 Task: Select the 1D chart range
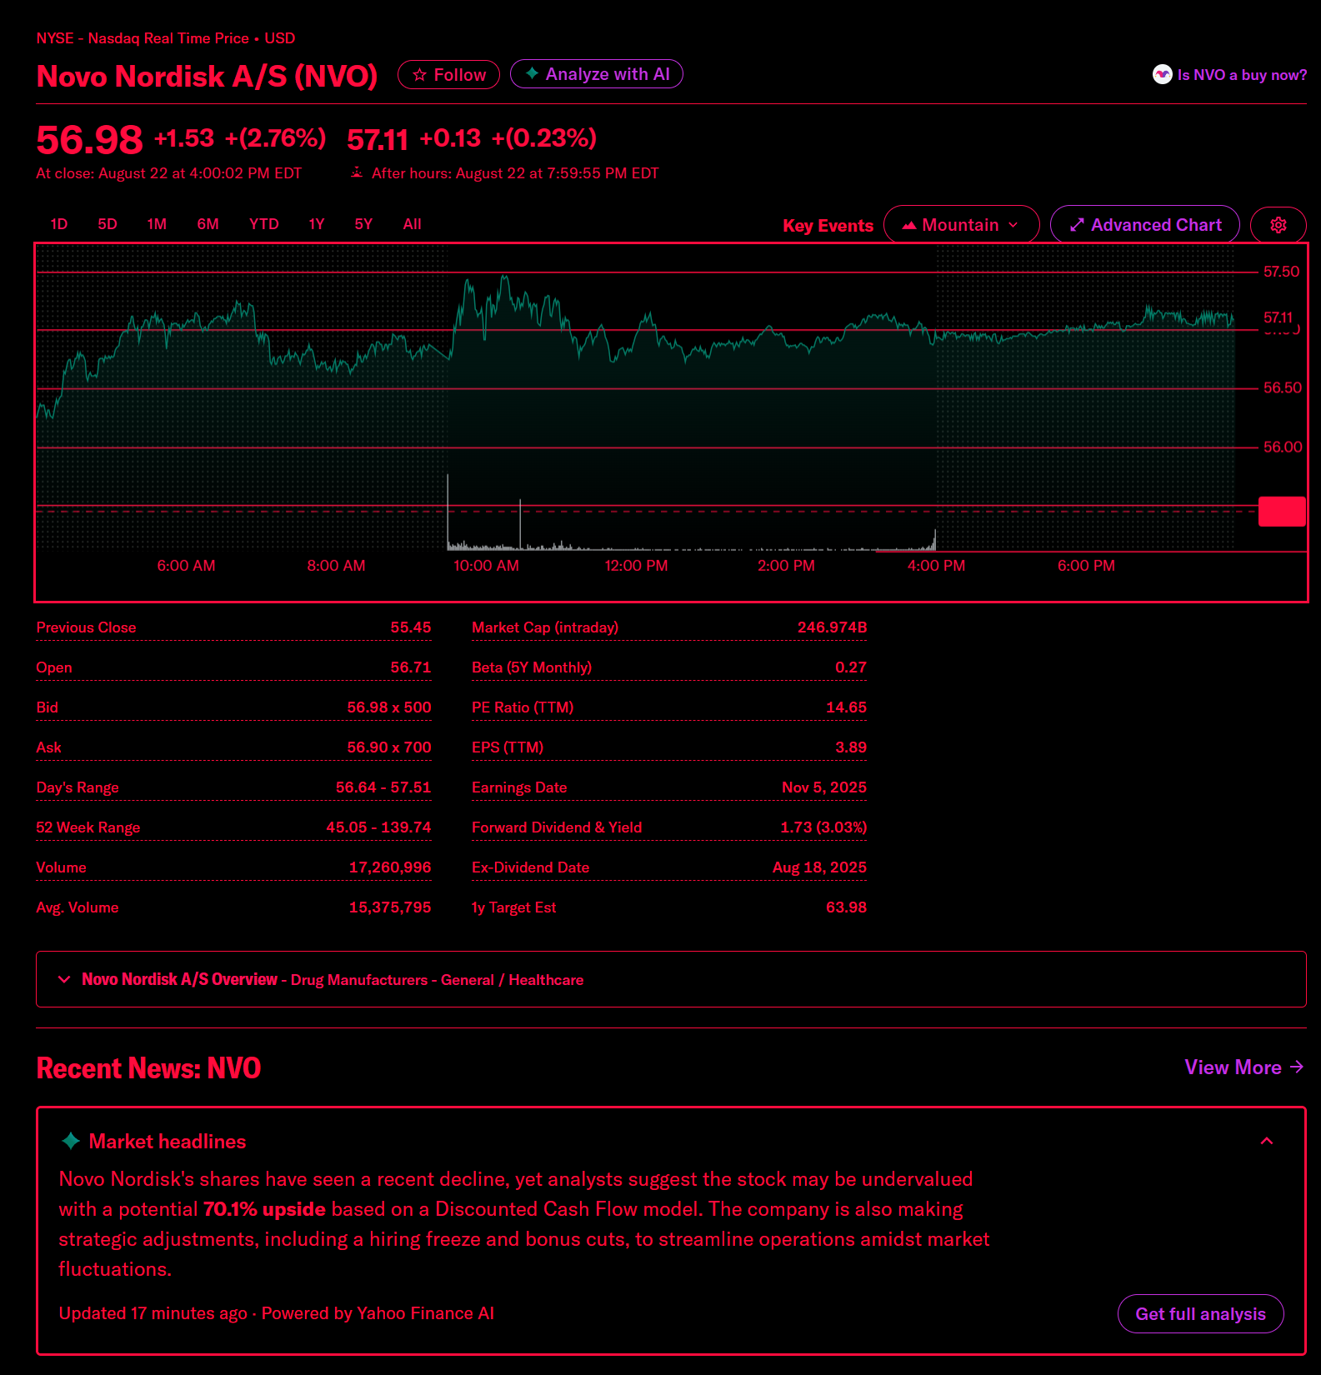tap(58, 224)
